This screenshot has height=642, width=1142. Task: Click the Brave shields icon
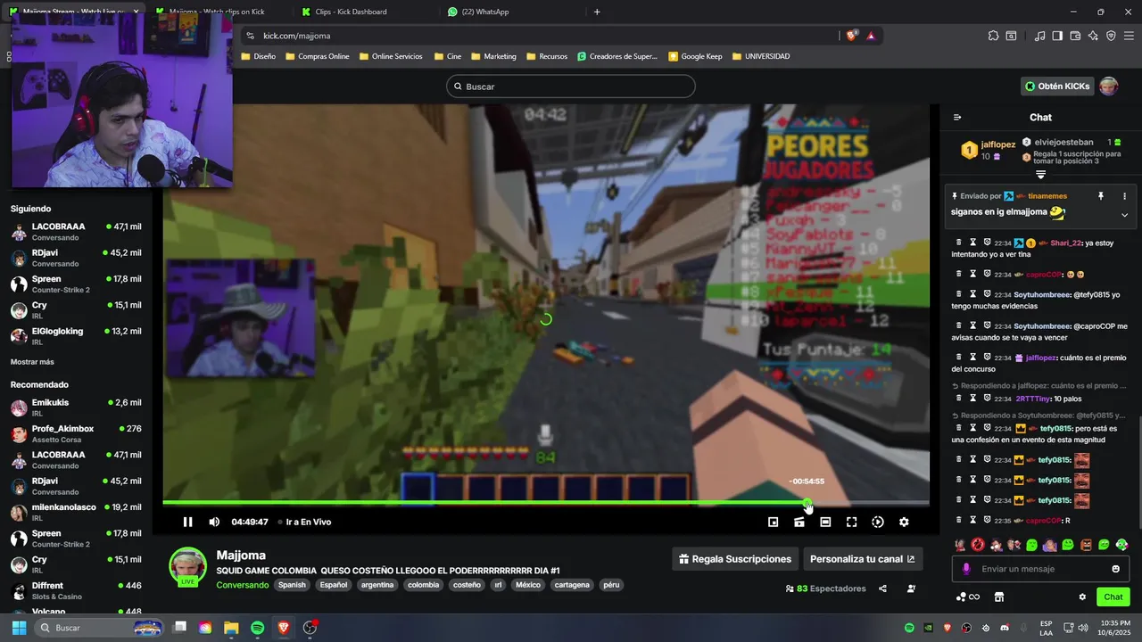click(x=851, y=36)
